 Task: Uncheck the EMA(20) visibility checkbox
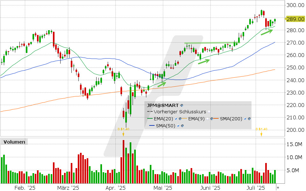(176, 119)
